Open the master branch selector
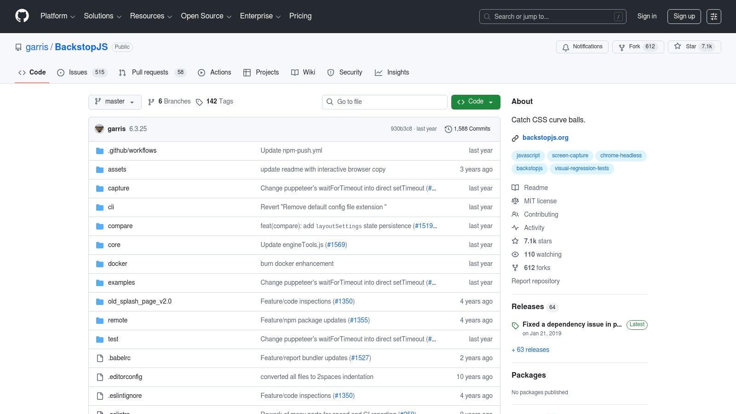The height and width of the screenshot is (414, 736). pyautogui.click(x=115, y=102)
